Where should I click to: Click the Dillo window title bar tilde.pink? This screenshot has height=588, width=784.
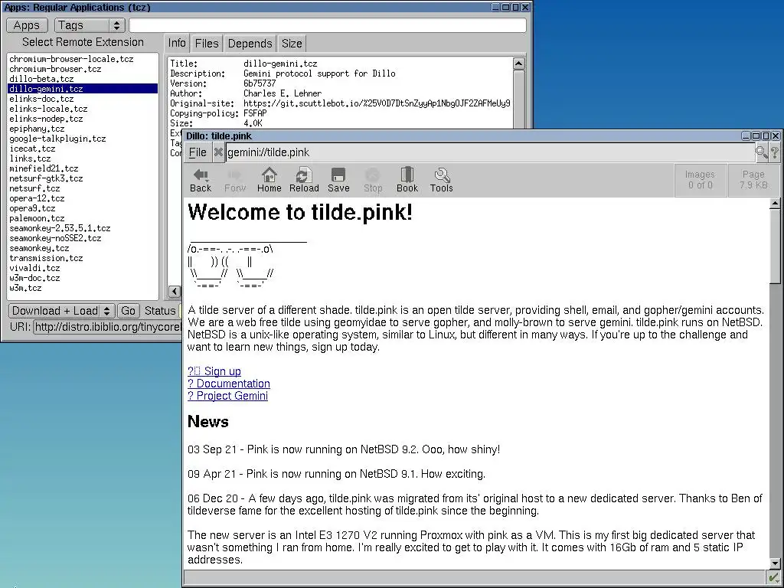click(x=462, y=136)
